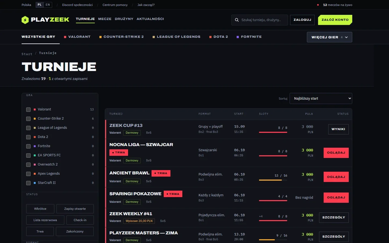Switch language to EN
Viewport: 389px width, 243px height.
48,5
